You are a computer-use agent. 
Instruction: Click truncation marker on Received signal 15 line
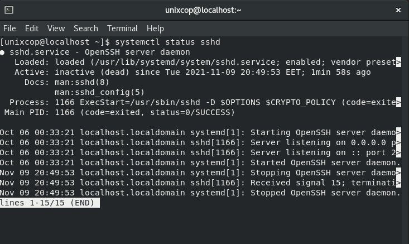pos(398,183)
